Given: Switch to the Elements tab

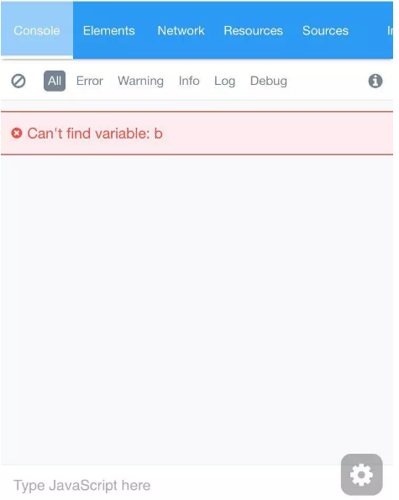Looking at the screenshot, I should click(x=109, y=30).
